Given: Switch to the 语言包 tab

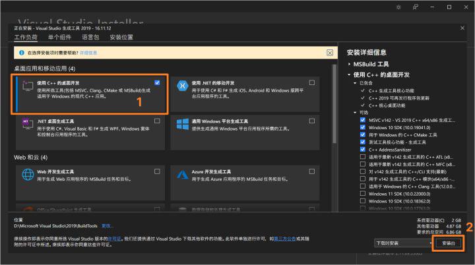Looking at the screenshot, I should pos(90,38).
